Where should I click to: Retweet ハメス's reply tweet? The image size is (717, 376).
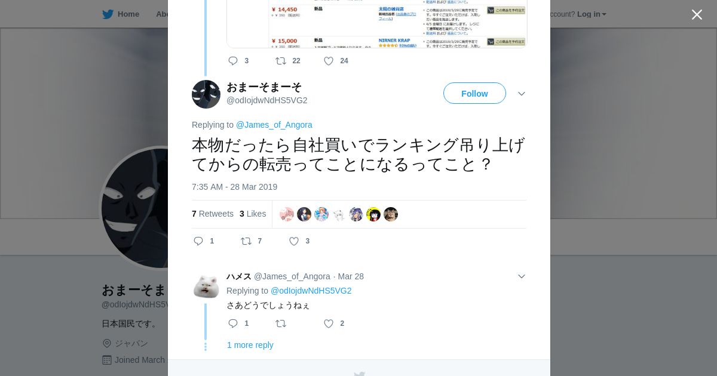coord(281,323)
